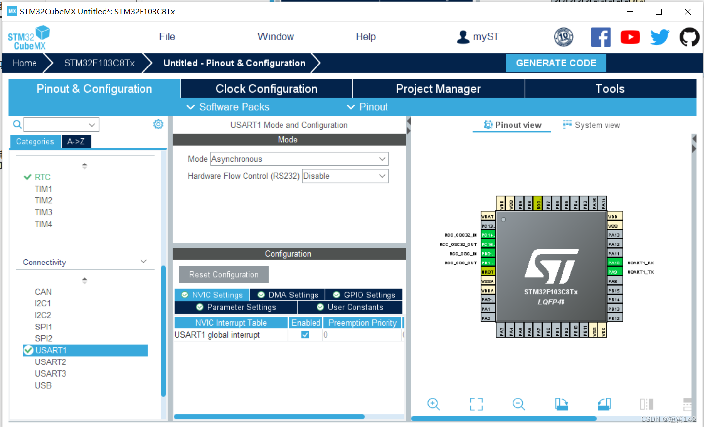Collapse the Connectivity category

[143, 261]
